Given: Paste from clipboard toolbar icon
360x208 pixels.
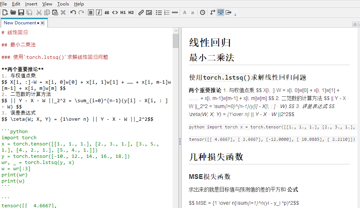Looking at the screenshot, I should pos(55,12).
